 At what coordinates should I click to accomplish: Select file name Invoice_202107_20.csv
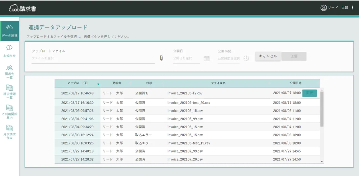[x=185, y=159]
